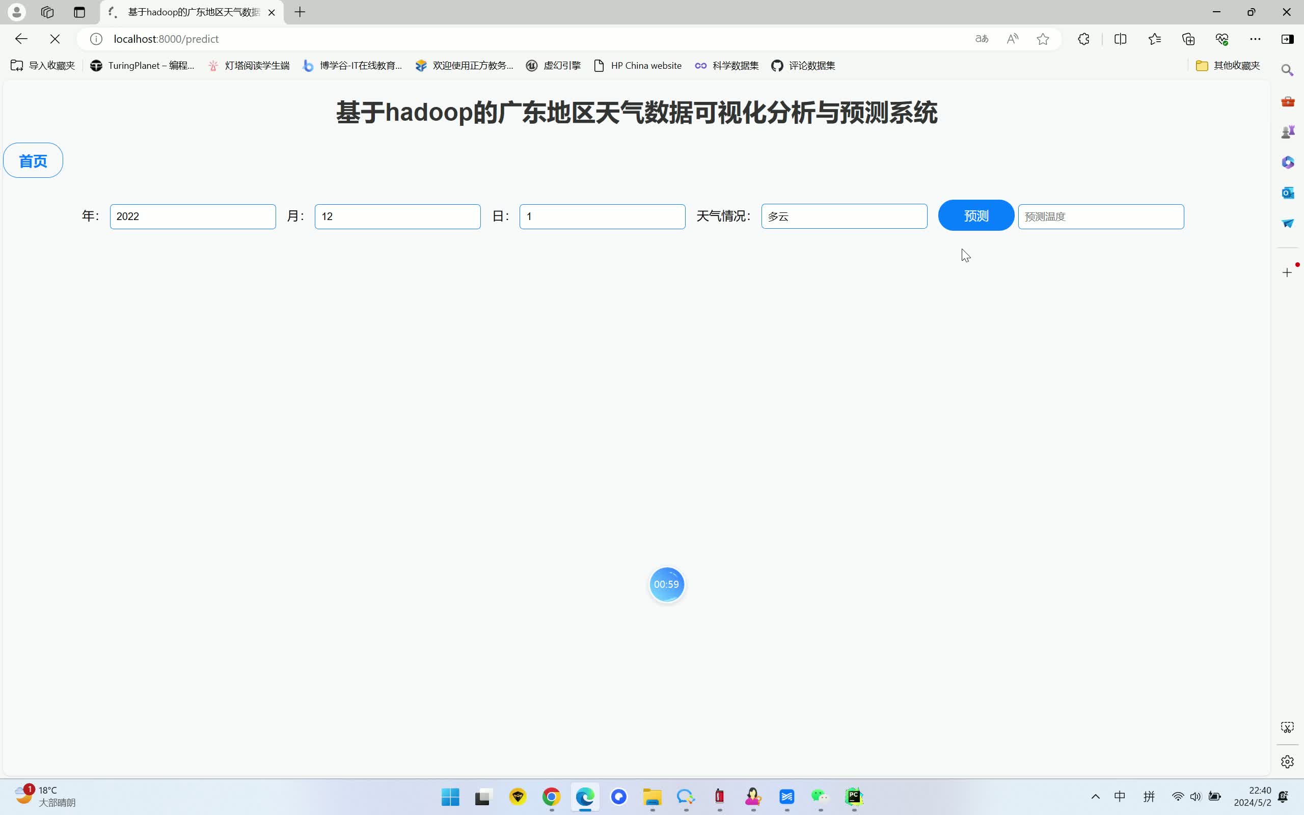
Task: Open Windows Start menu
Action: (450, 797)
